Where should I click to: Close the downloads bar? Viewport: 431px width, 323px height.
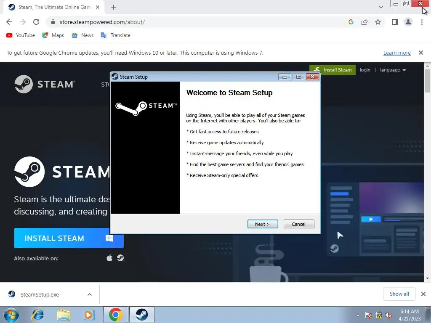pyautogui.click(x=423, y=294)
